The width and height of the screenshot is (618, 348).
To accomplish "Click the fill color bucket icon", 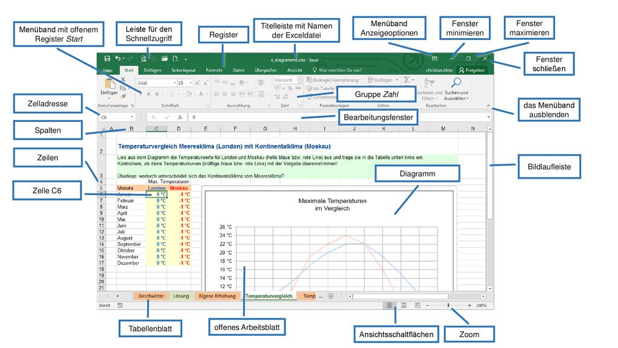I will [189, 94].
